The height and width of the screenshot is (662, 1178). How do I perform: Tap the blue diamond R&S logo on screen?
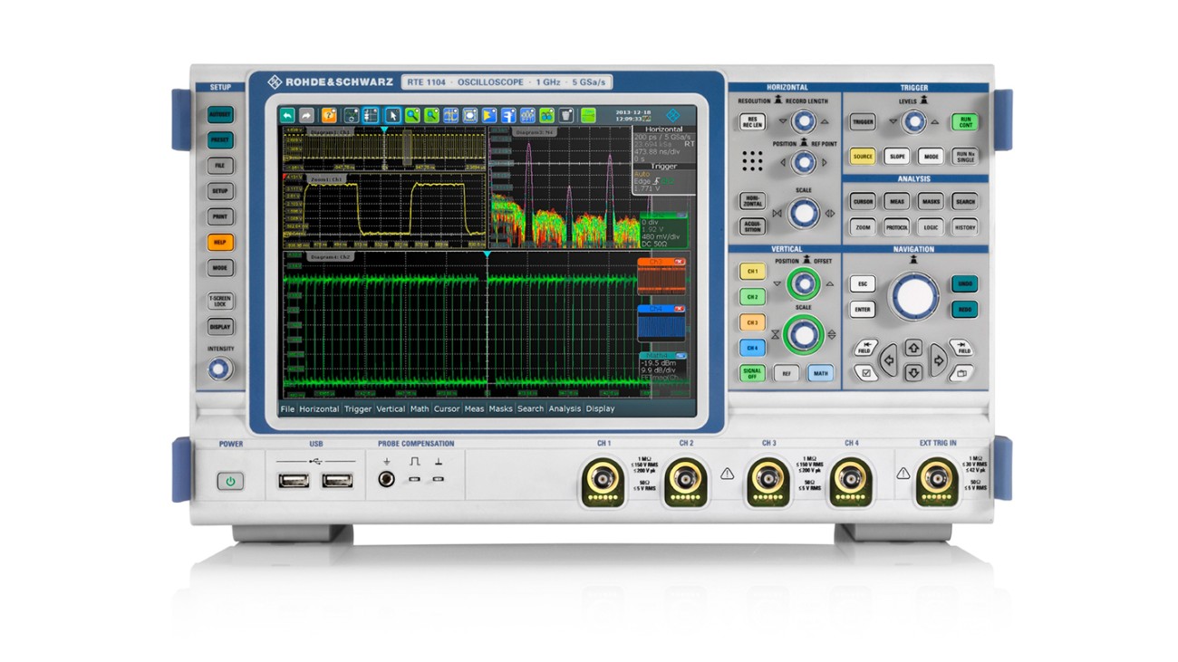(671, 115)
